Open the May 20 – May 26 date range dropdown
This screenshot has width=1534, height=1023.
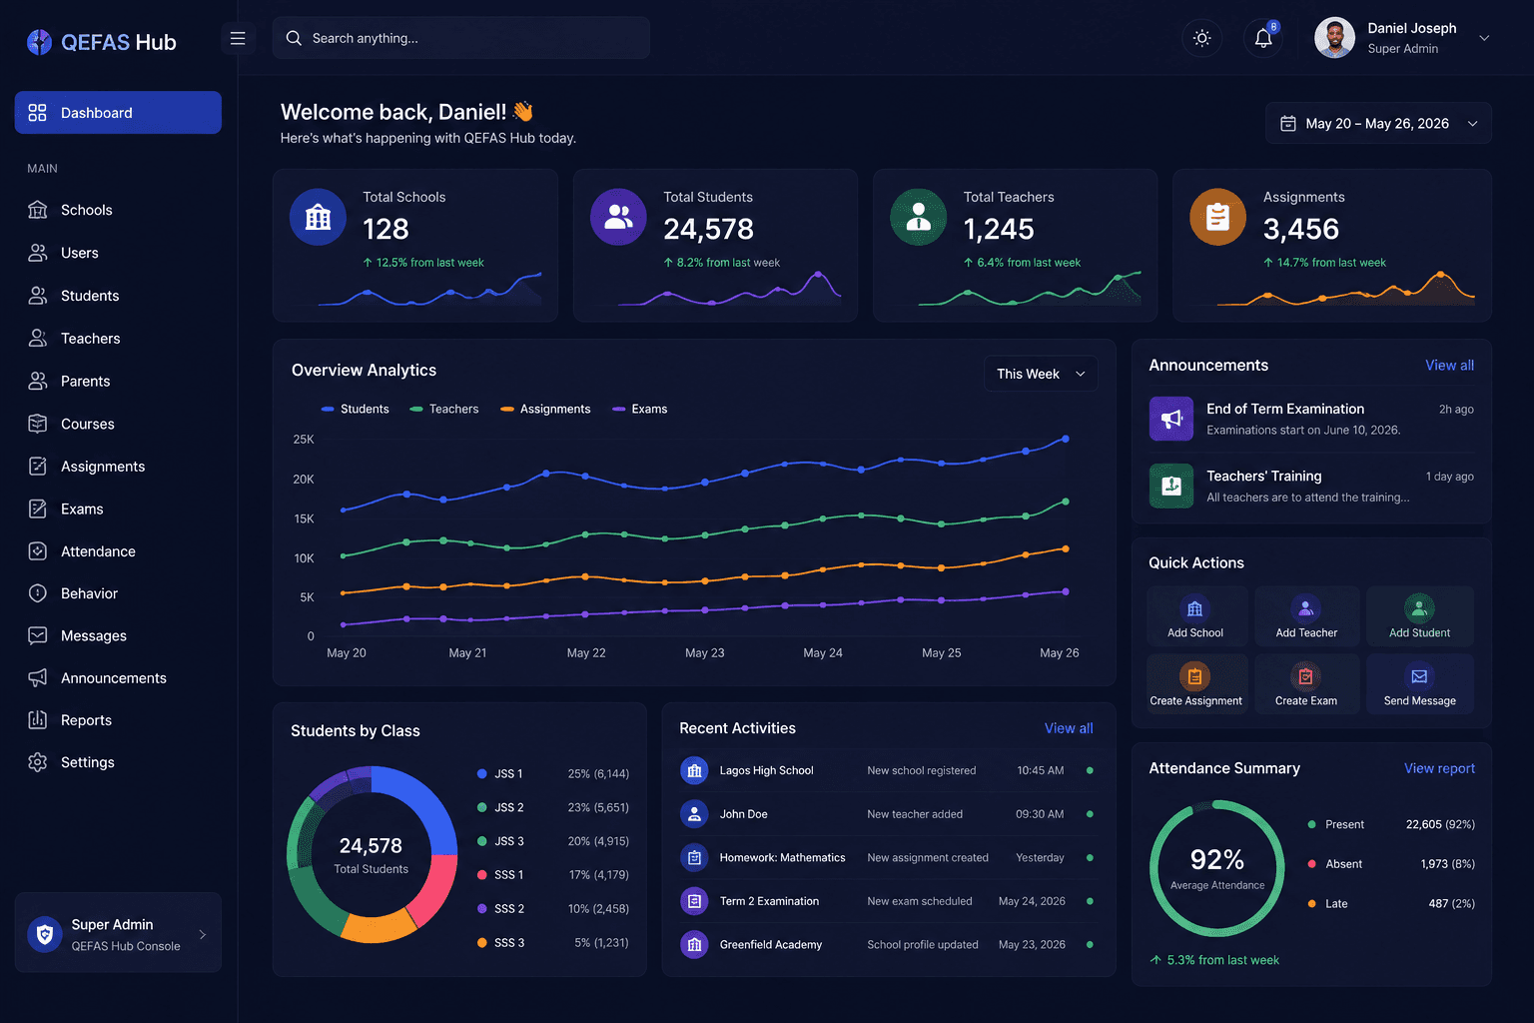pyautogui.click(x=1378, y=123)
